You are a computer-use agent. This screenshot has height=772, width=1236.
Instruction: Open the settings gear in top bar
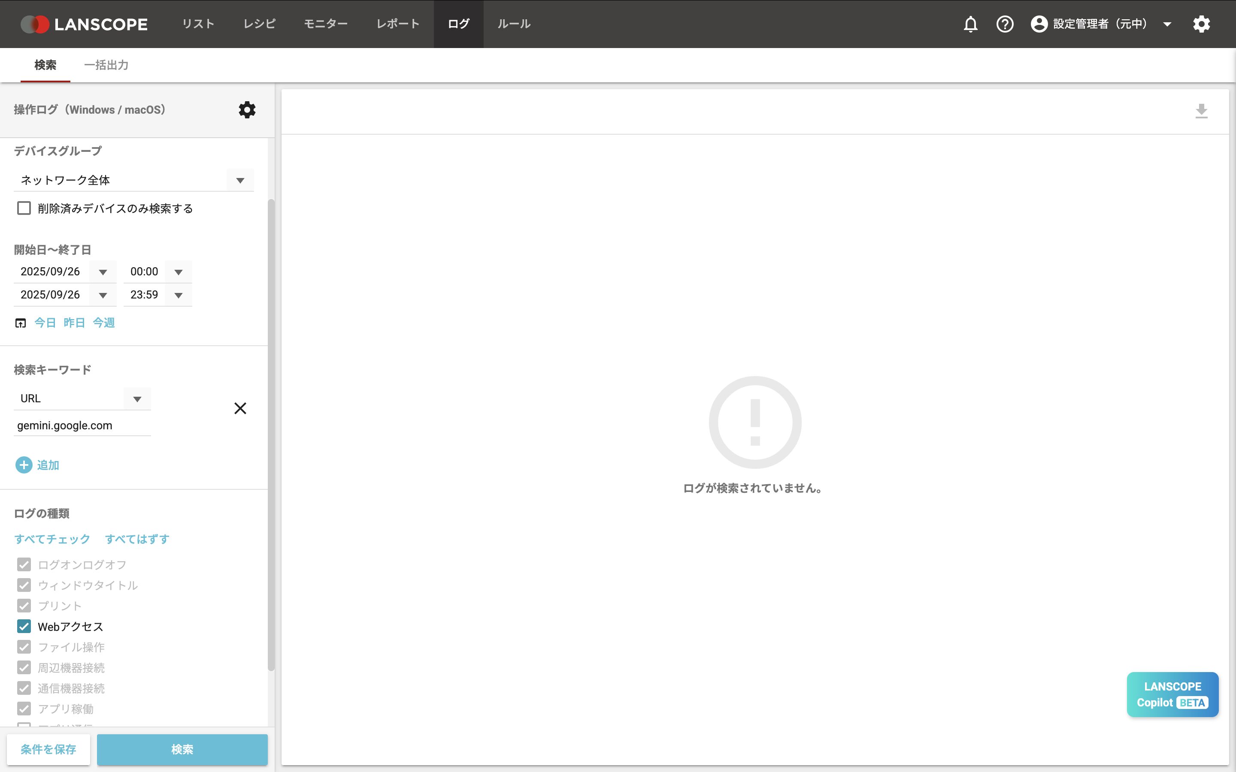point(1201,24)
